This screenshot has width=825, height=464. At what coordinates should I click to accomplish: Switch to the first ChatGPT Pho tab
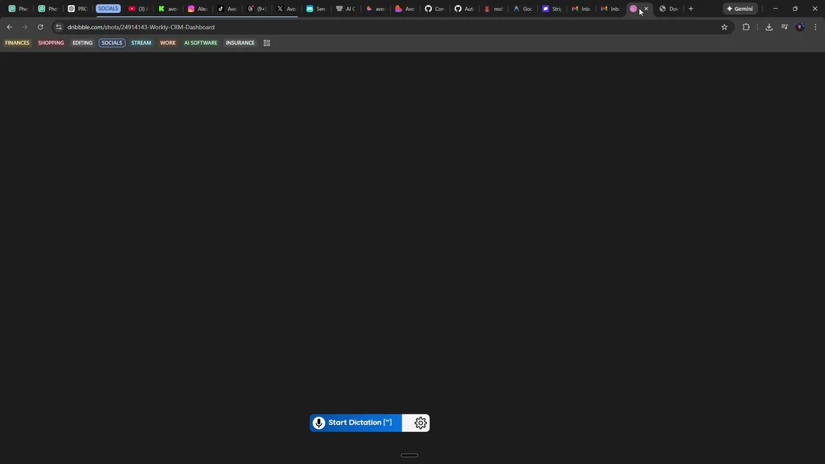click(x=17, y=8)
